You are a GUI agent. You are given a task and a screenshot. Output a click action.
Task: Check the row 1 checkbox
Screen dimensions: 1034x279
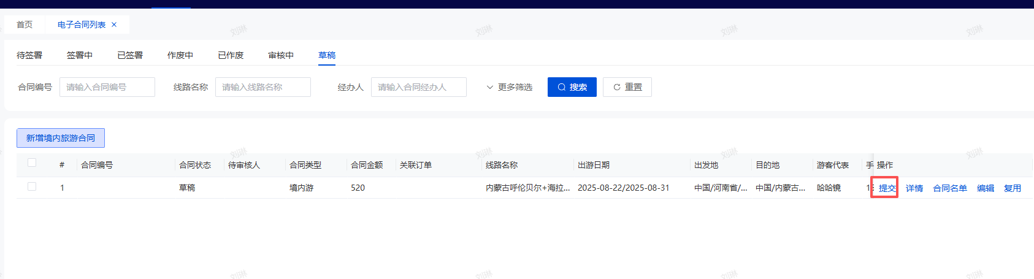click(x=32, y=186)
